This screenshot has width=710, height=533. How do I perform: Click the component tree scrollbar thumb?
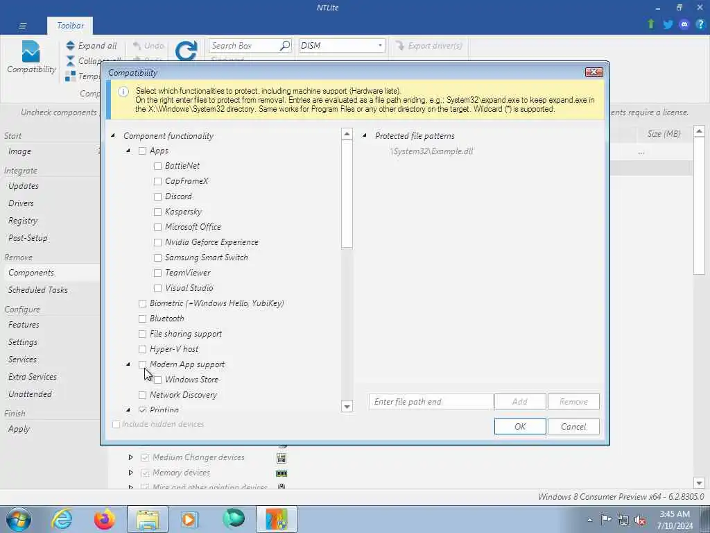pos(347,194)
